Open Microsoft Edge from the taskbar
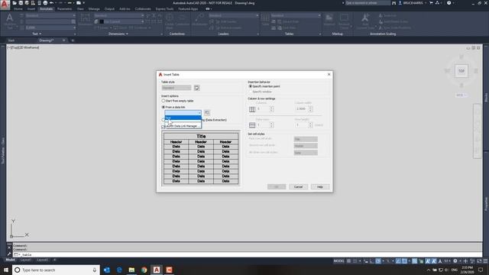Screen dimensions: 489x275 click(x=119, y=270)
